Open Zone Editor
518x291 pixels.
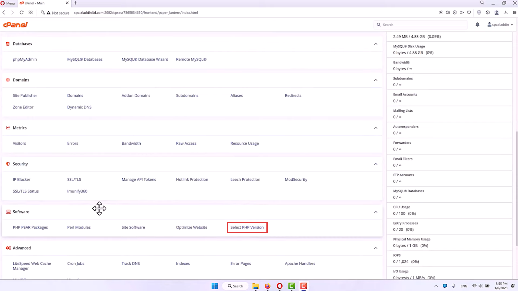coord(23,107)
